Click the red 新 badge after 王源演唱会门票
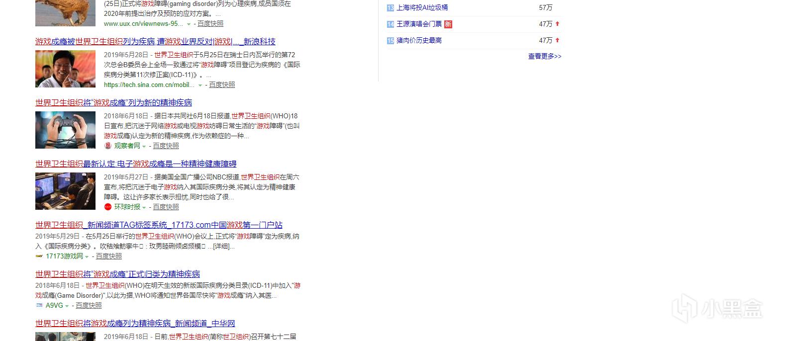The height and width of the screenshot is (341, 785). coord(448,24)
